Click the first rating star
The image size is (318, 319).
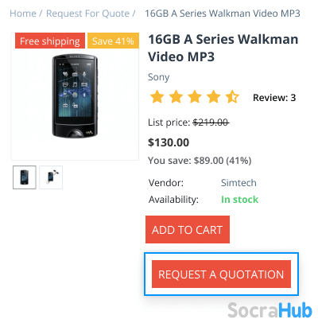[157, 97]
